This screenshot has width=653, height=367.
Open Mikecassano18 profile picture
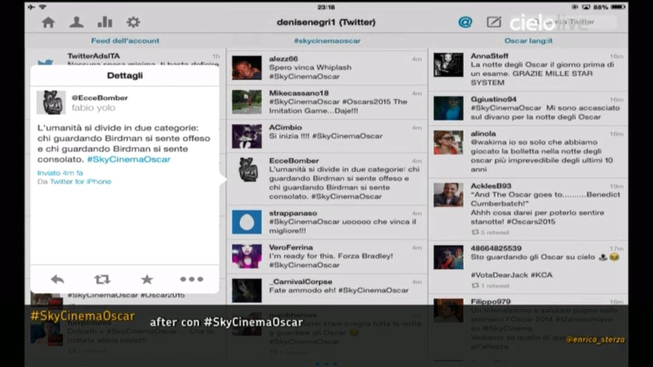(x=247, y=102)
